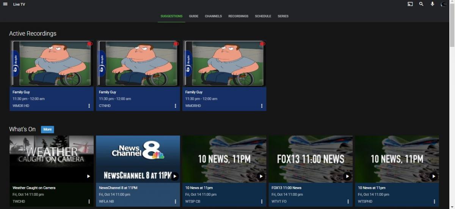455x209 pixels.
Task: Play 10 News on WTSPHD
Action: pos(434,176)
